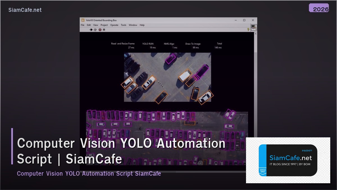Run the VI with the Run arrow icon
337x190 pixels.
coord(90,30)
